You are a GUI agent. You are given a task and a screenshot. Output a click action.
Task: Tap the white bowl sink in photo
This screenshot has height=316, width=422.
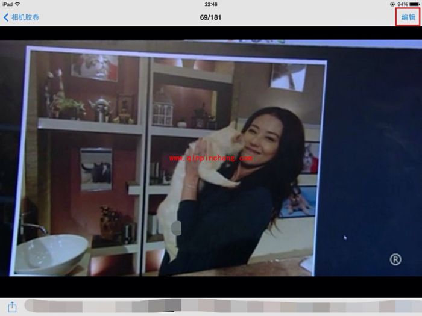click(x=51, y=253)
